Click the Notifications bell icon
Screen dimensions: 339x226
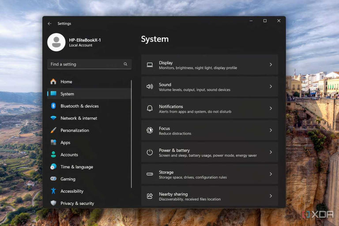tap(150, 108)
